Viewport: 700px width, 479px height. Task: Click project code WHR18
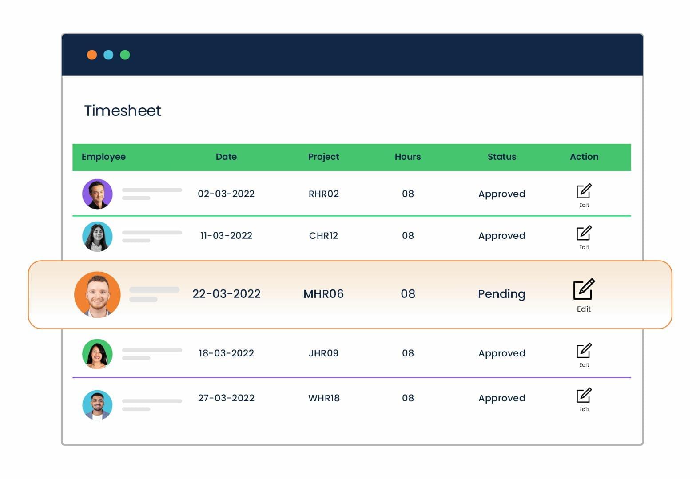pyautogui.click(x=324, y=398)
